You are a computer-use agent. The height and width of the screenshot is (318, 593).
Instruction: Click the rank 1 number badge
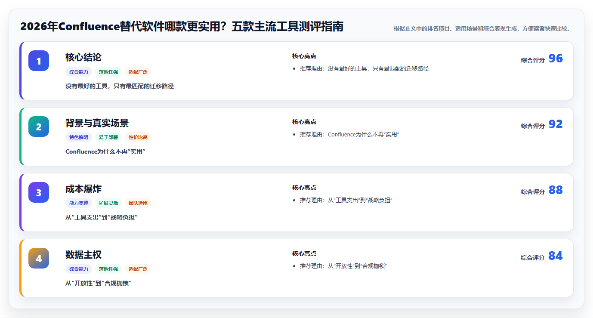39,61
